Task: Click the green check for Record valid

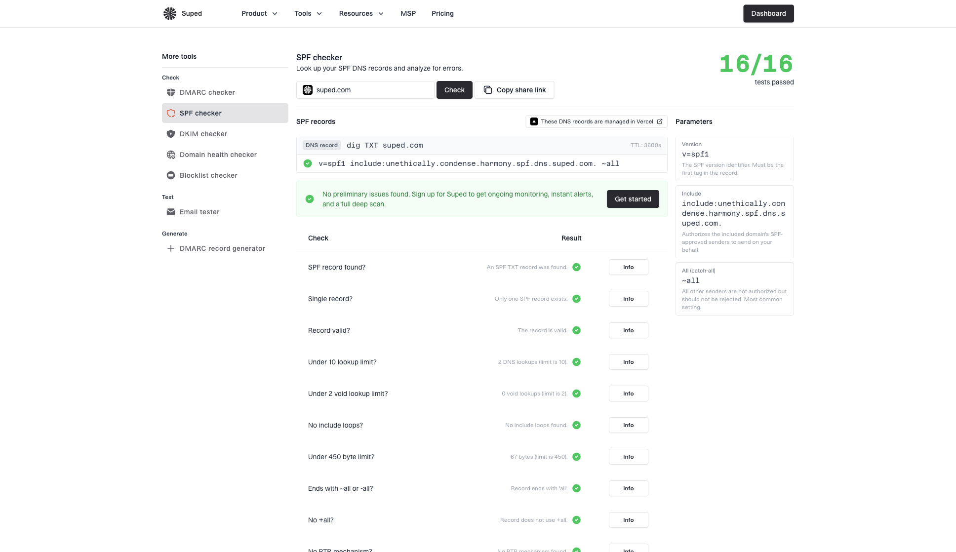Action: tap(576, 330)
